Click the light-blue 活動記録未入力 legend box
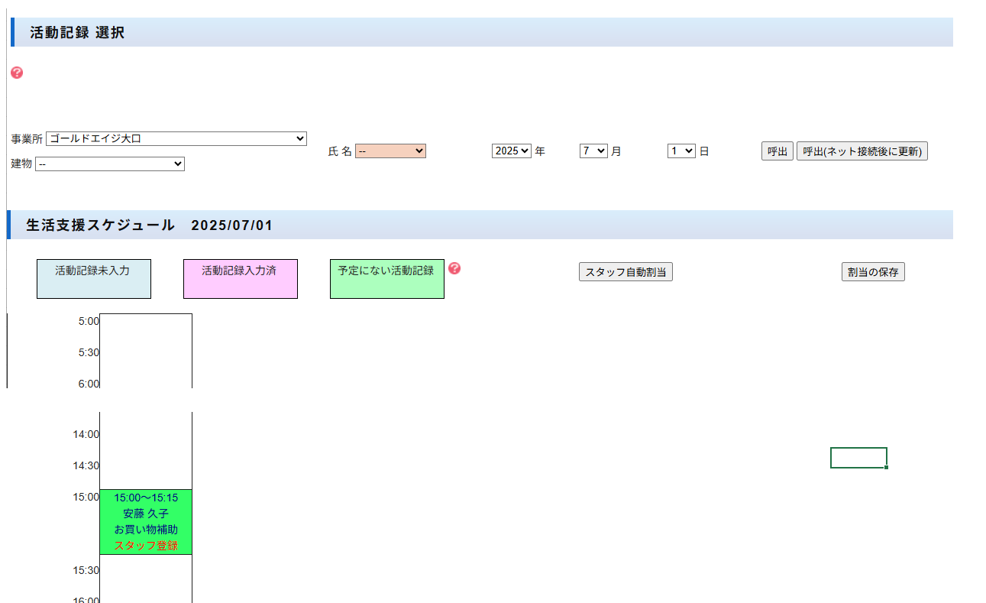The width and height of the screenshot is (986, 603). pyautogui.click(x=93, y=279)
